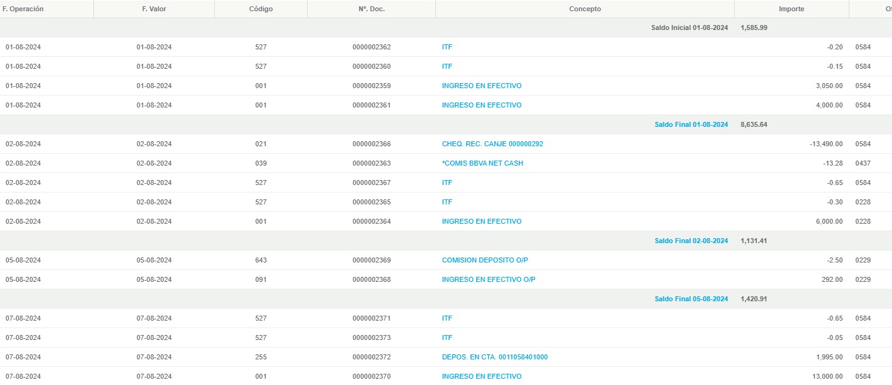Select amount 292.00
This screenshot has width=892, height=385.
(832, 279)
